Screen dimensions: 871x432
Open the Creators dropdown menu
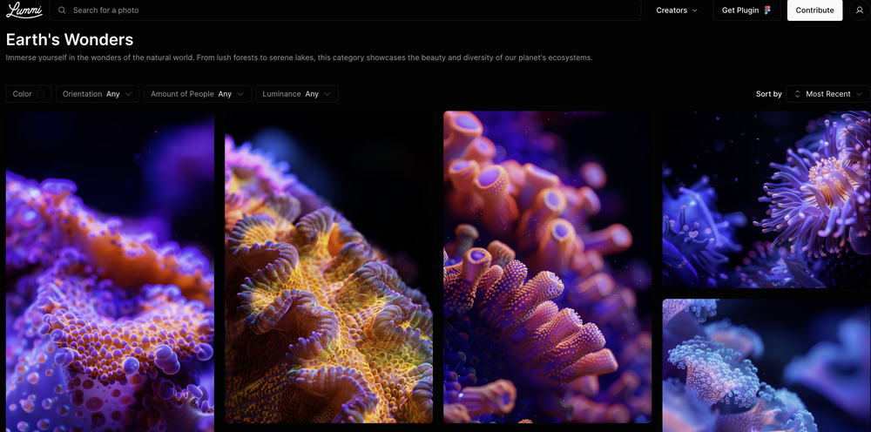(677, 10)
